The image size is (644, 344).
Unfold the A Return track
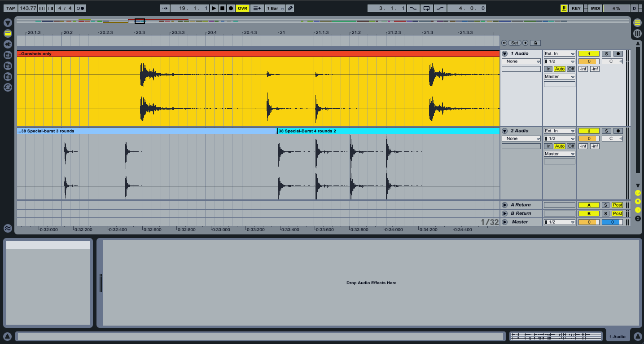point(504,205)
